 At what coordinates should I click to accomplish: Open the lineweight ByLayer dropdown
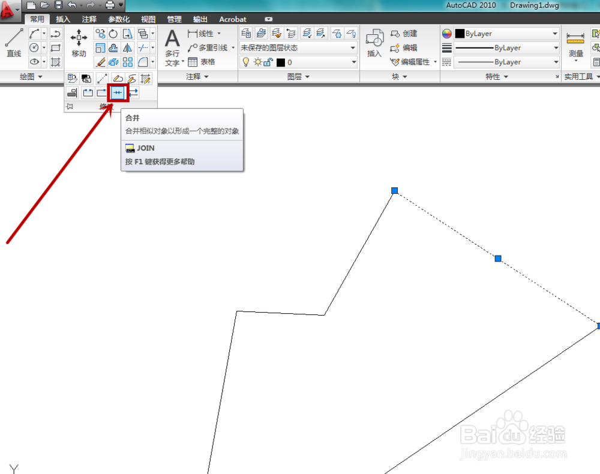(506, 48)
